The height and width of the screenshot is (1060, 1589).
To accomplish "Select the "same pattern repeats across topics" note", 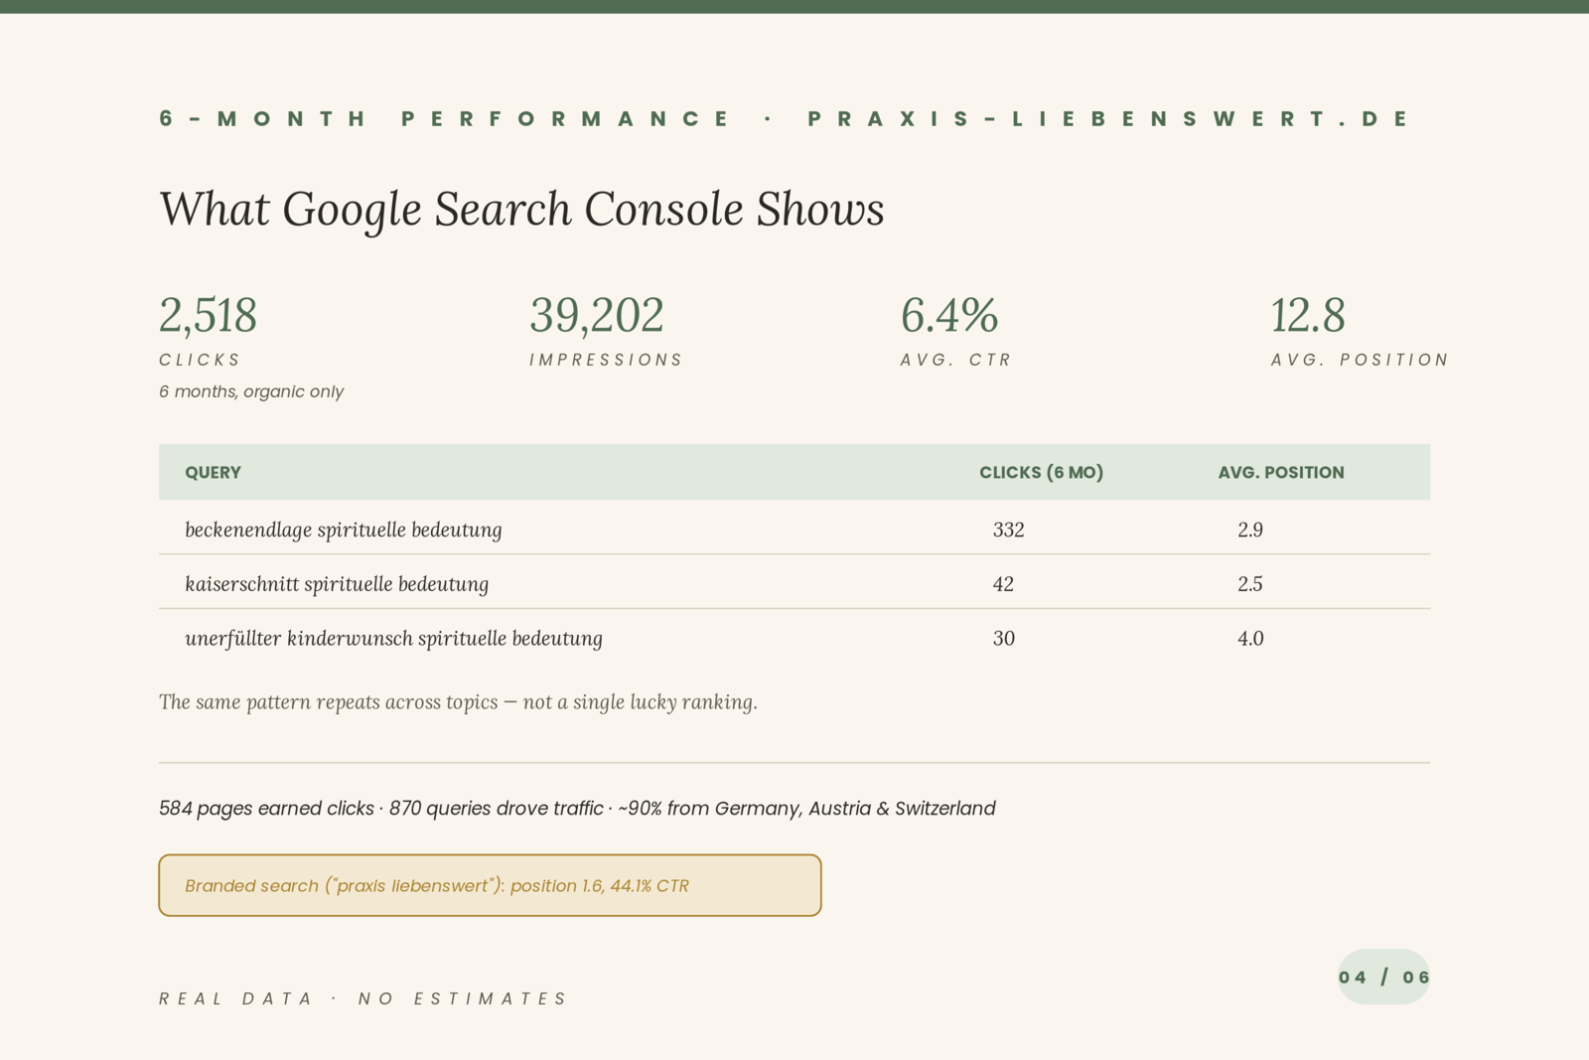I will pyautogui.click(x=458, y=702).
